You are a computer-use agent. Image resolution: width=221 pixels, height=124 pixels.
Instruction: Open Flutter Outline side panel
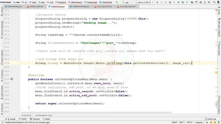point(219,48)
